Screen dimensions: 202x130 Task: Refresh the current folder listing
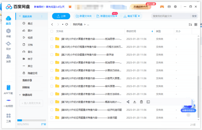point(67,24)
